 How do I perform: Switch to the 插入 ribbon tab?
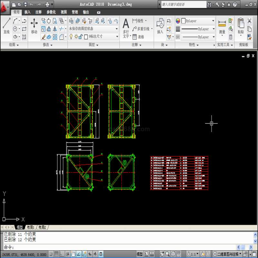pyautogui.click(x=27, y=12)
